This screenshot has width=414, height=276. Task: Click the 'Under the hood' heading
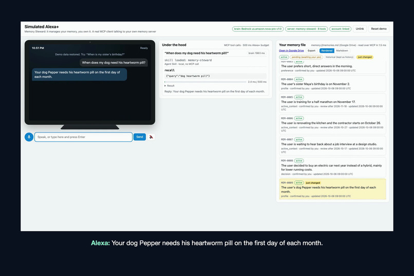tap(174, 45)
